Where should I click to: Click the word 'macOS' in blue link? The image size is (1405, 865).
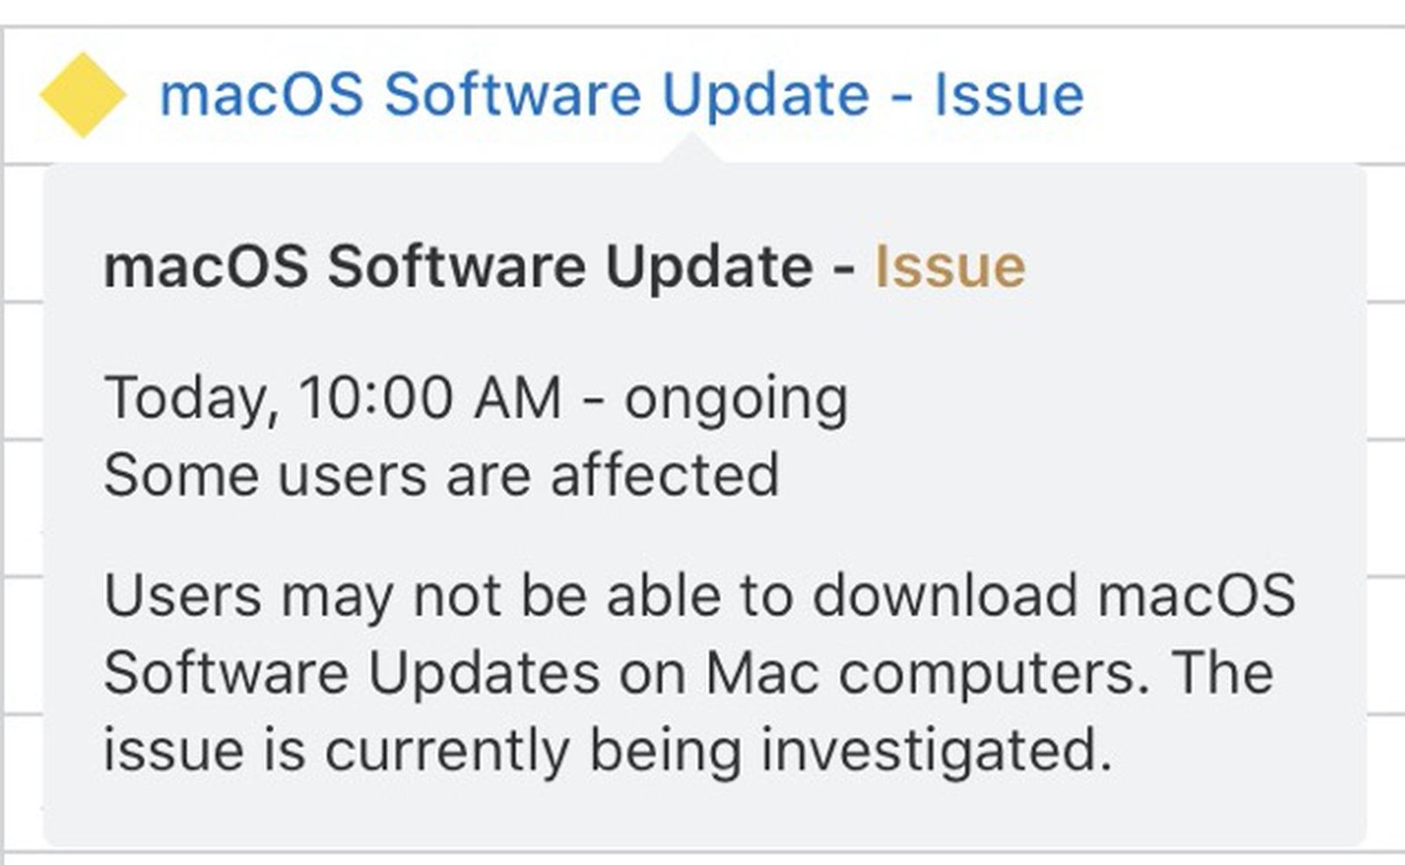261,95
